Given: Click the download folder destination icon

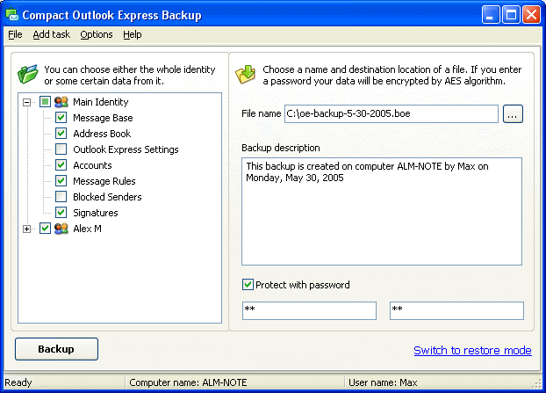Looking at the screenshot, I should click(246, 74).
